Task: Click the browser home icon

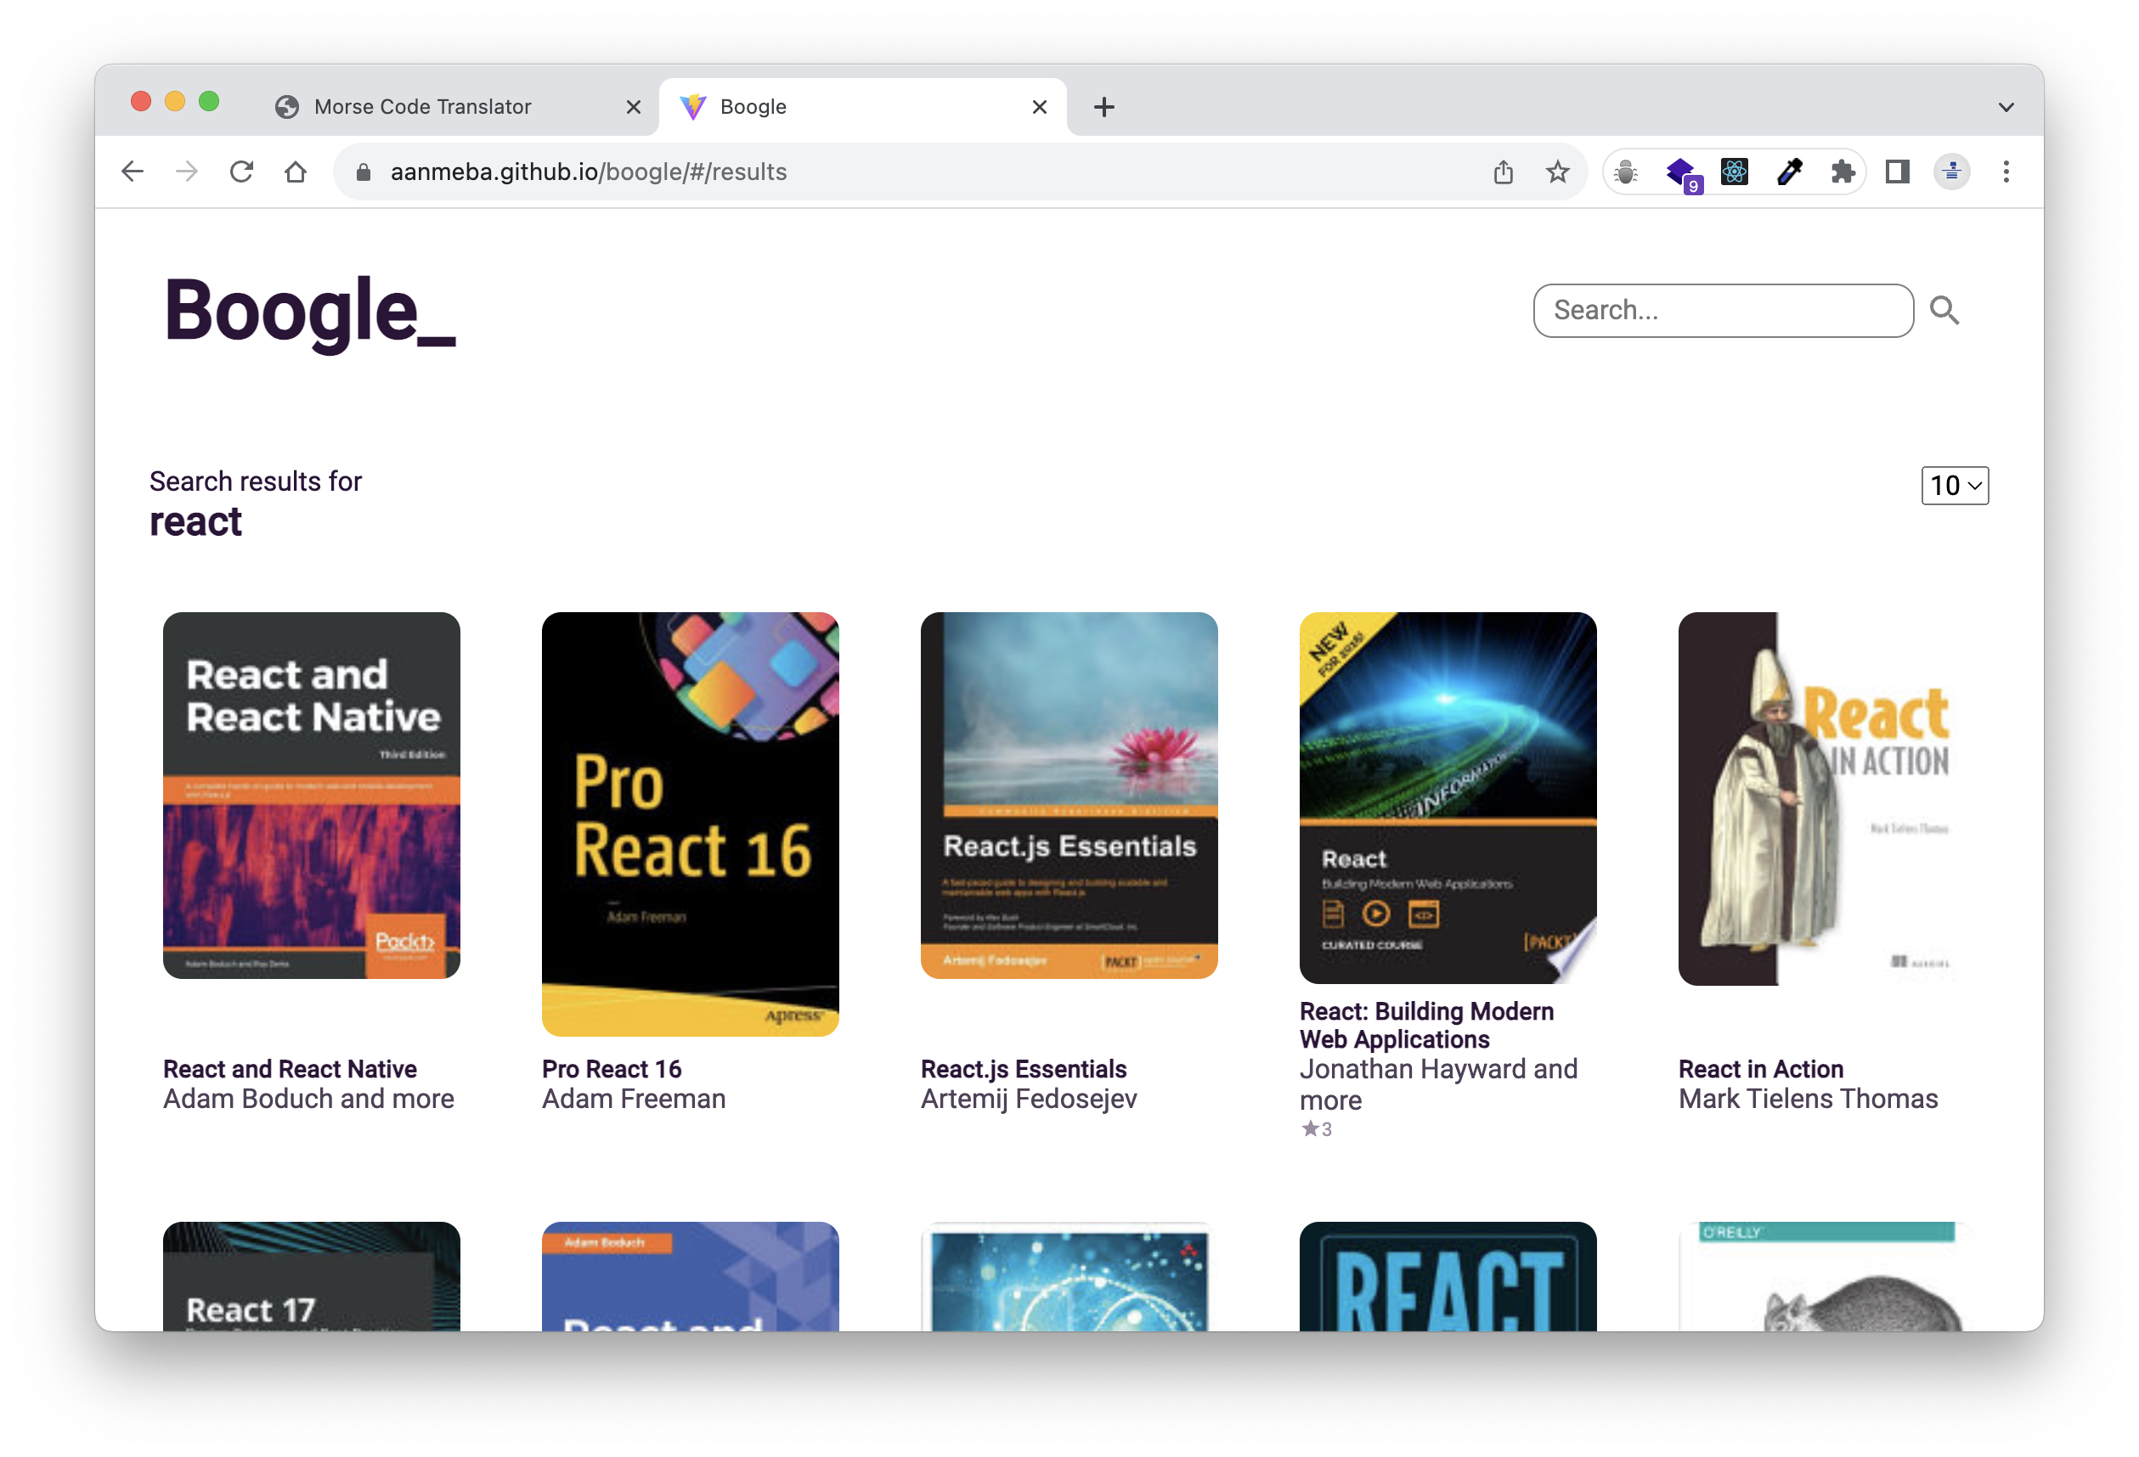Action: click(x=296, y=172)
